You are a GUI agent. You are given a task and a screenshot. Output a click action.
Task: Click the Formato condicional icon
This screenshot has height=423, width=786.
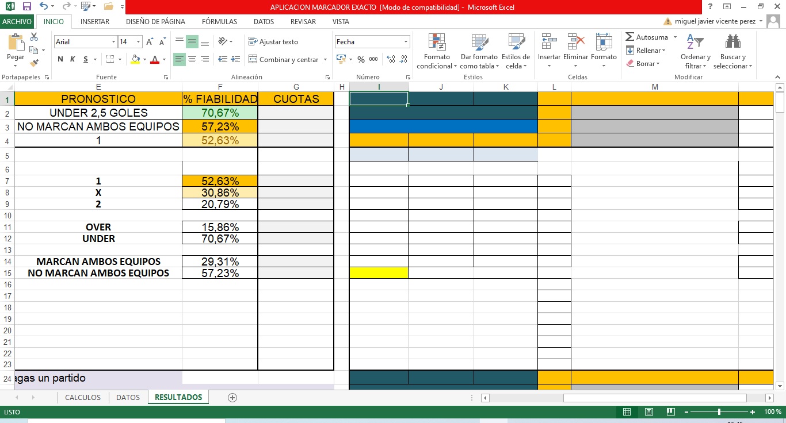(x=437, y=43)
